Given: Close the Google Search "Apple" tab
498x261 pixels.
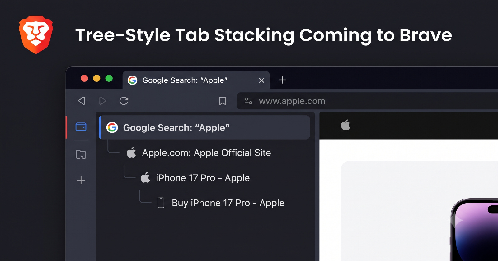Looking at the screenshot, I should 261,80.
